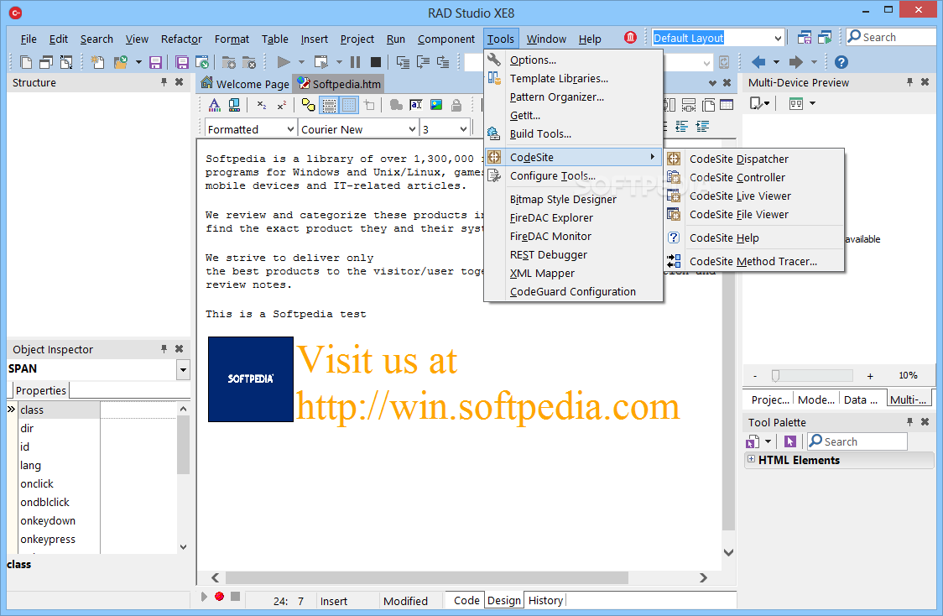Click the Save Desktop layout icon
This screenshot has height=616, width=943.
point(804,37)
